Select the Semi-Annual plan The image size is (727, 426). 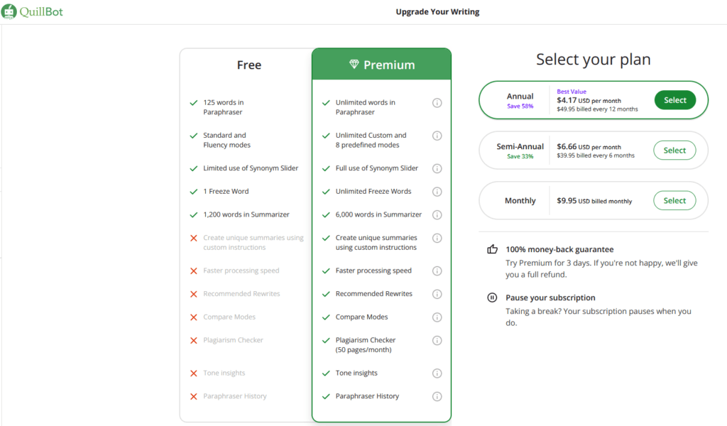click(674, 150)
